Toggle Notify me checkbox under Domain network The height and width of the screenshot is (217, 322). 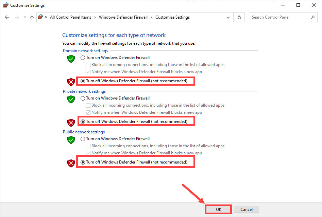pos(88,72)
